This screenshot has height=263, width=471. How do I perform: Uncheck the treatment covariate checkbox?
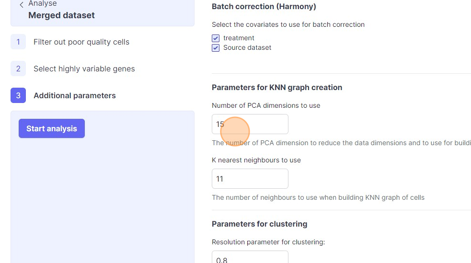point(216,38)
